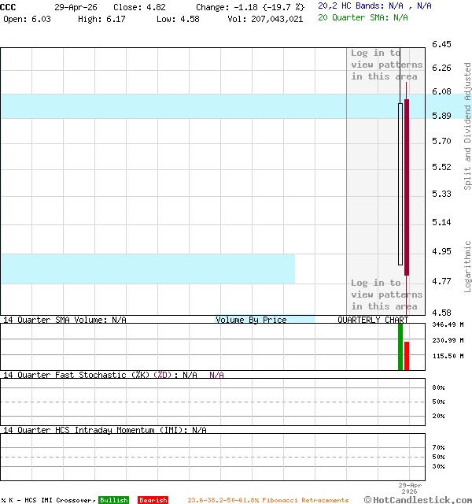Click the red bearish candlestick body
Screen dimensions: 472x504
click(x=407, y=187)
